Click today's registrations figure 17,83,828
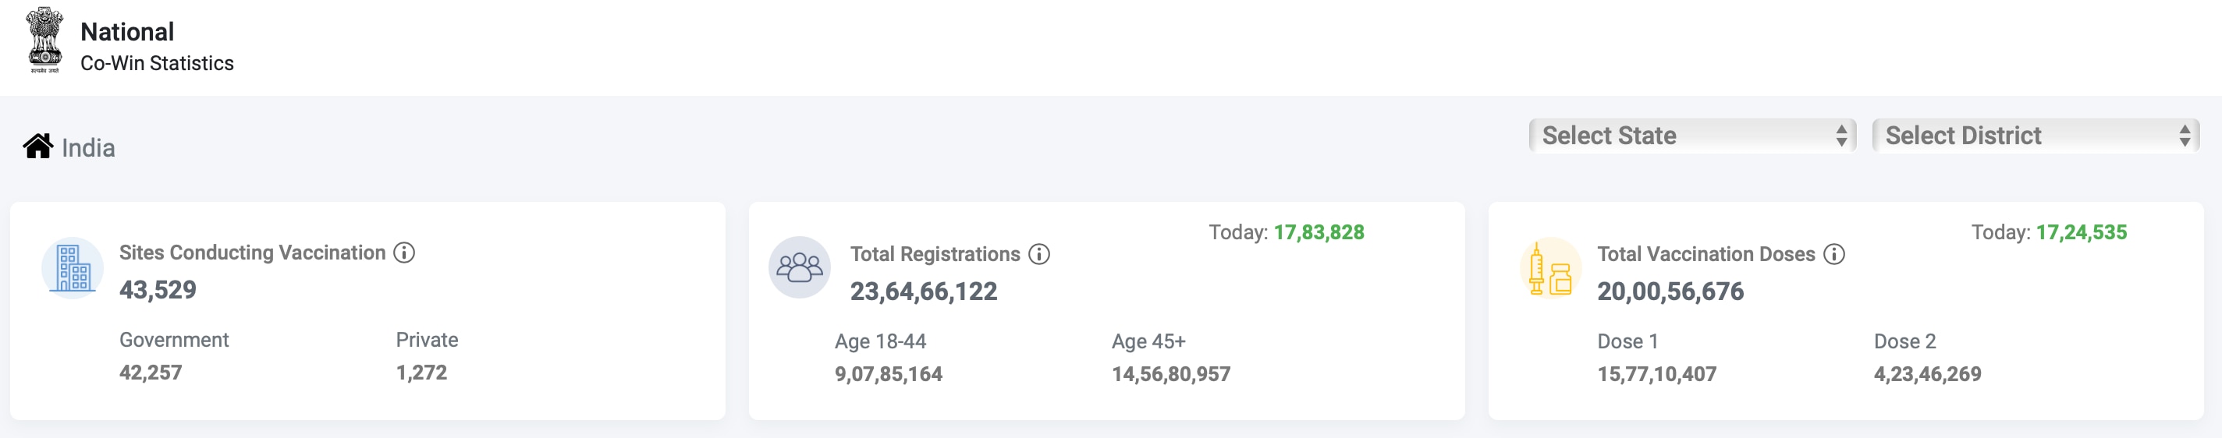 pyautogui.click(x=1319, y=233)
